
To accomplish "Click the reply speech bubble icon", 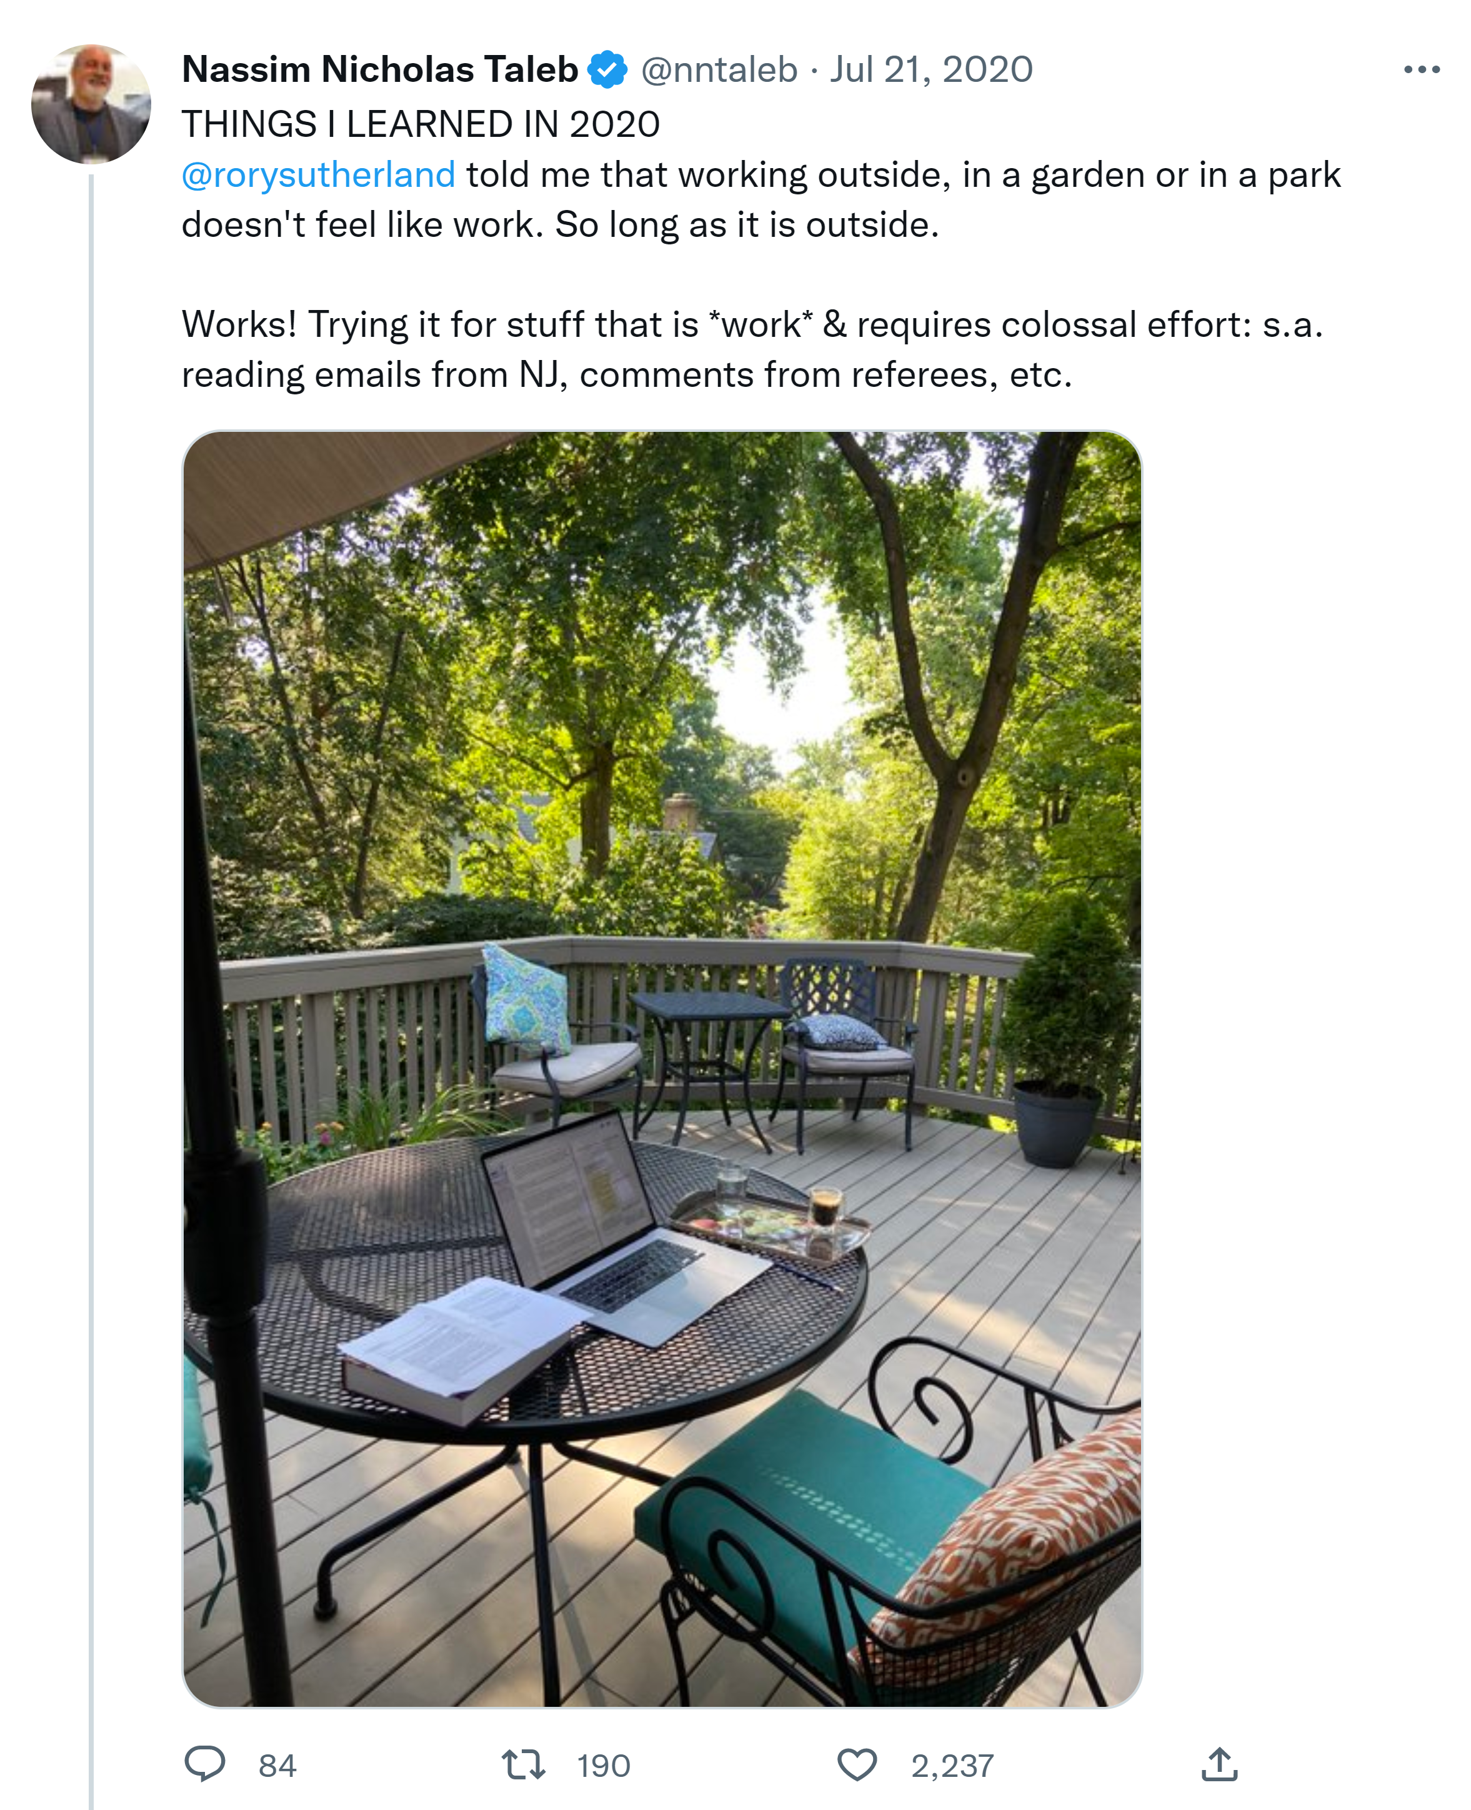I will [x=204, y=1765].
